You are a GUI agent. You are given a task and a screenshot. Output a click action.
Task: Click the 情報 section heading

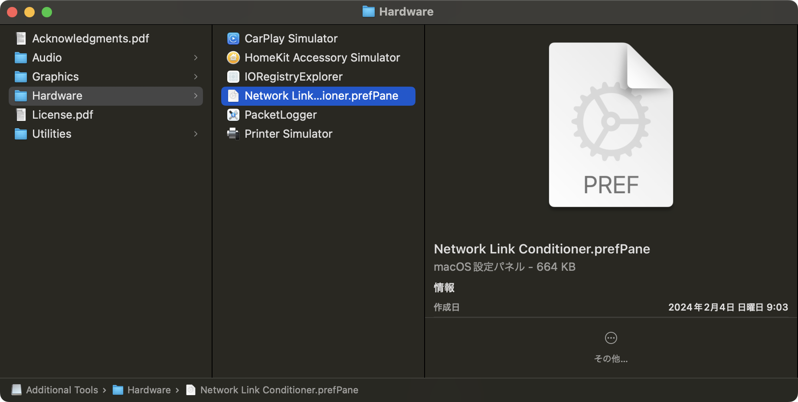pyautogui.click(x=444, y=288)
